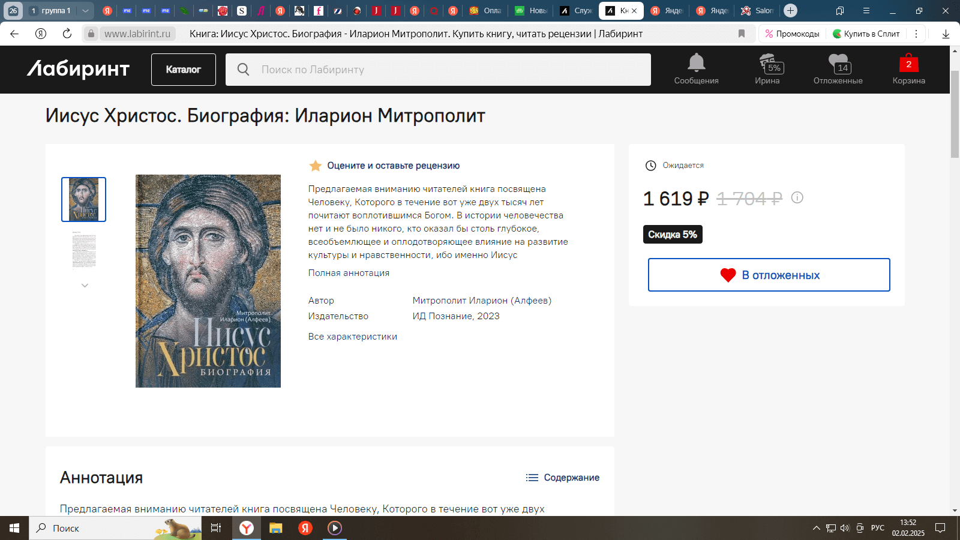Screen dimensions: 960x540
Task: Show more cover thumbnails chevron
Action: click(x=85, y=286)
